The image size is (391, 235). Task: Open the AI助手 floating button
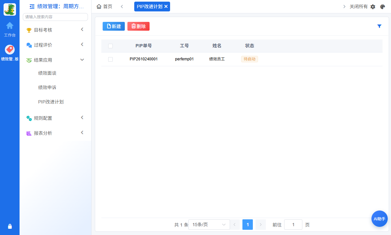coord(380,219)
